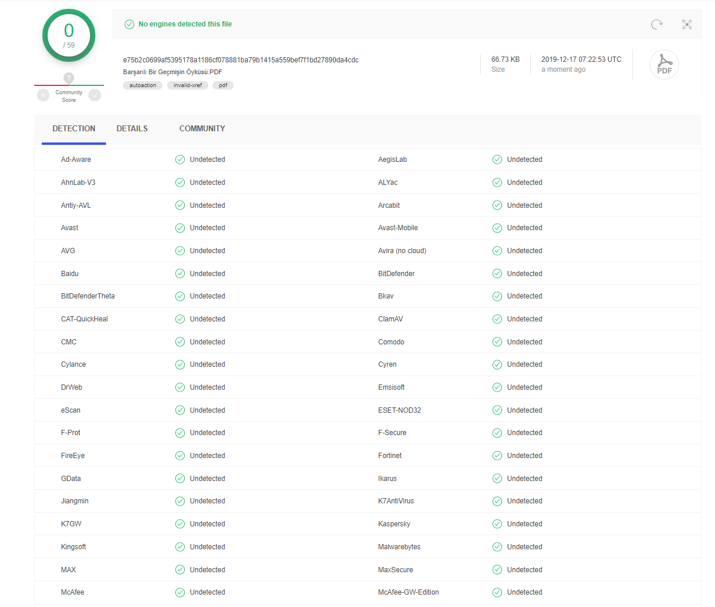Click the McAfee-GW-Edition engine name
Screen dimensions: 715x607
408,592
